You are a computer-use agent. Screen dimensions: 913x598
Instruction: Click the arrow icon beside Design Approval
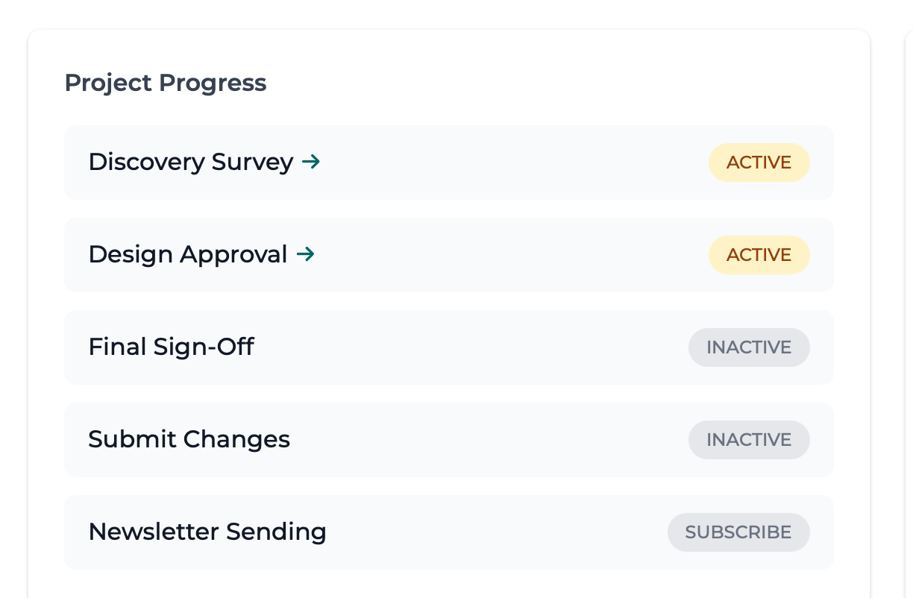click(x=306, y=254)
